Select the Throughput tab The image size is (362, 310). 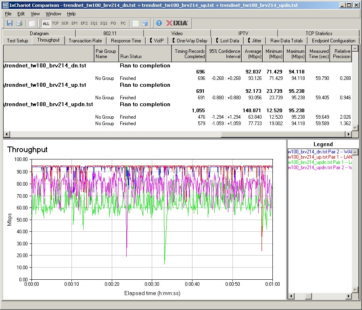pyautogui.click(x=48, y=40)
